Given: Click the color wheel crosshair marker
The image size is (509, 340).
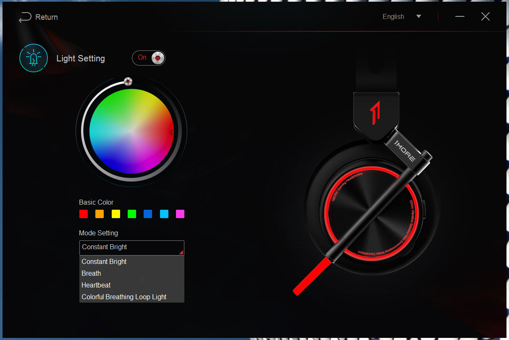Looking at the screenshot, I should coord(171,132).
